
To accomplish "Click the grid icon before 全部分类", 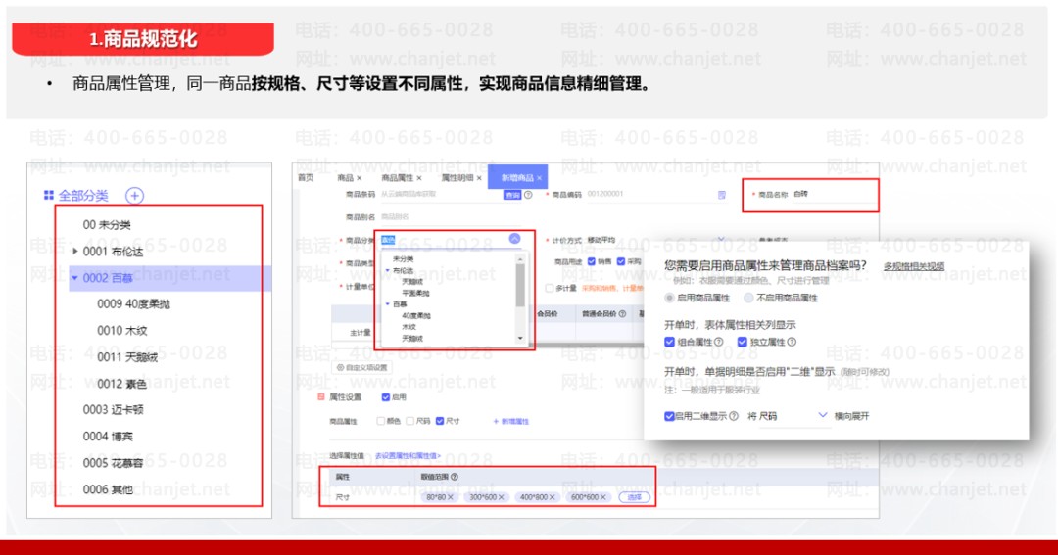I will (x=49, y=196).
